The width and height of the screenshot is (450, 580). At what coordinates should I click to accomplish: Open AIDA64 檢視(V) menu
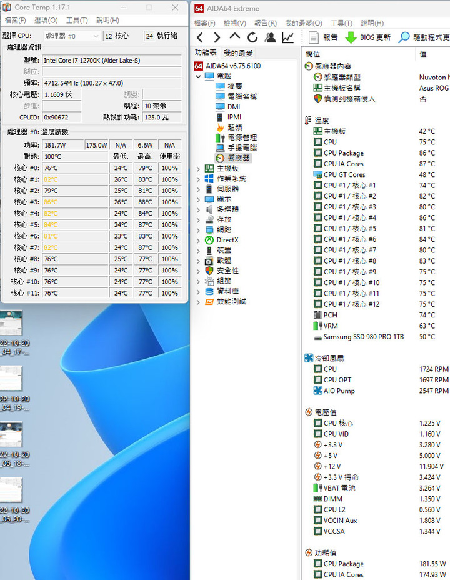235,23
